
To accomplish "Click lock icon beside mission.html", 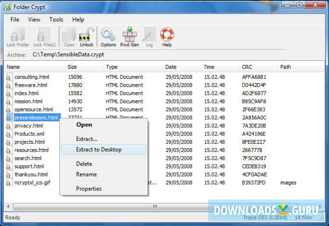I will (x=9, y=101).
